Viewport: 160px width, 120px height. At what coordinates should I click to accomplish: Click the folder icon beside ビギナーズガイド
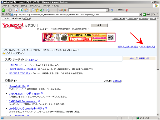[4, 53]
